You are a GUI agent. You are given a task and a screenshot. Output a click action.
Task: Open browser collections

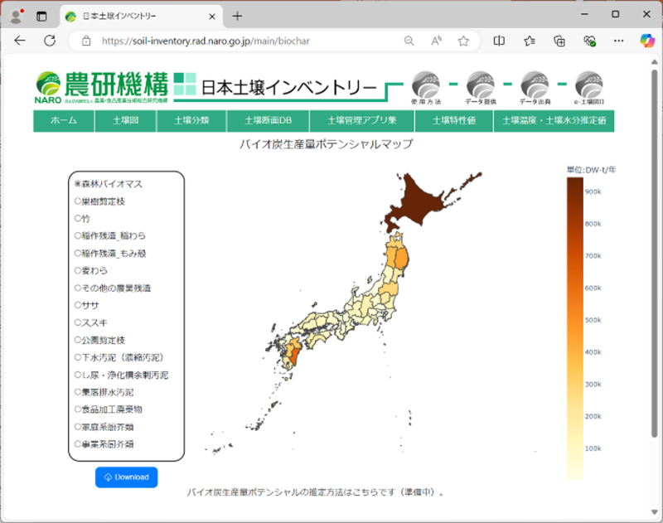point(559,41)
